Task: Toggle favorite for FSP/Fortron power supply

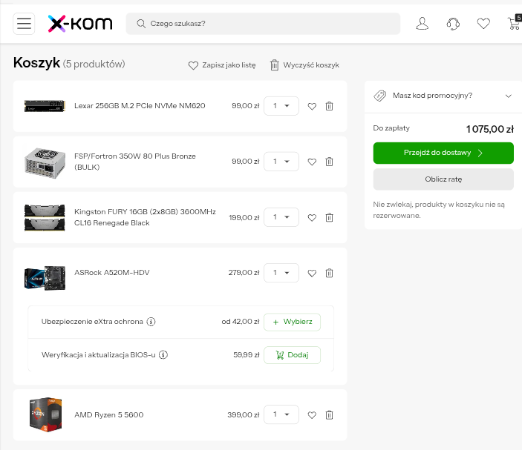Action: point(312,162)
